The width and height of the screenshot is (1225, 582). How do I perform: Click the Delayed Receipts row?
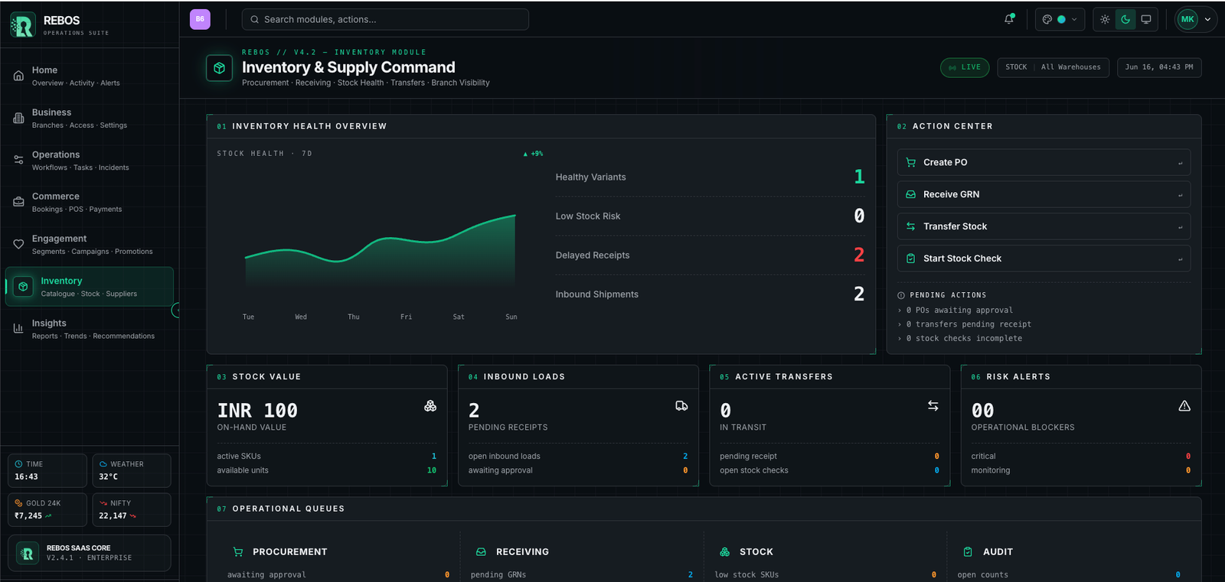tap(710, 255)
